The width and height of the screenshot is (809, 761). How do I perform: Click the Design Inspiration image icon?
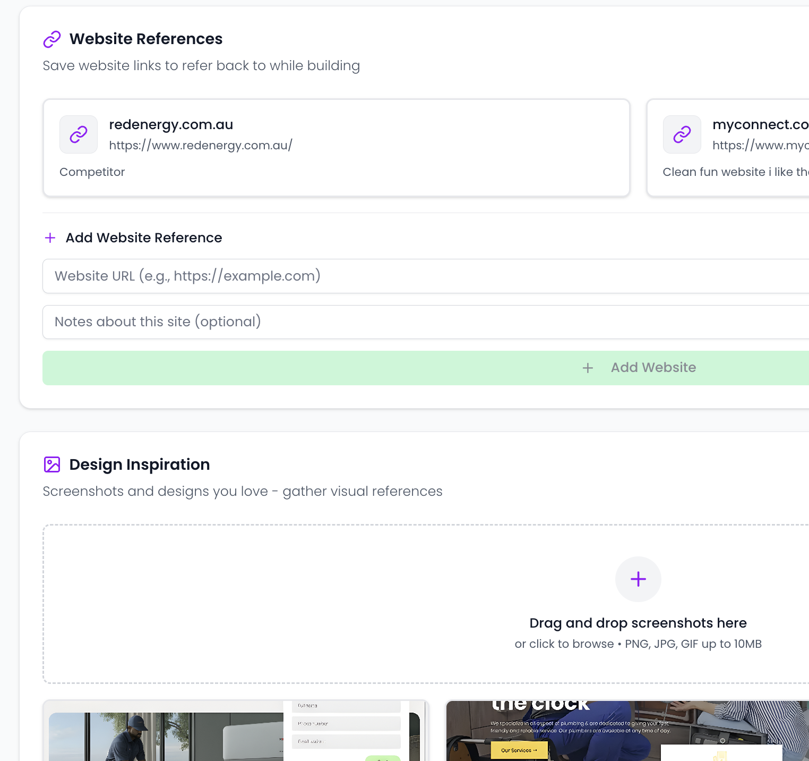tap(52, 464)
